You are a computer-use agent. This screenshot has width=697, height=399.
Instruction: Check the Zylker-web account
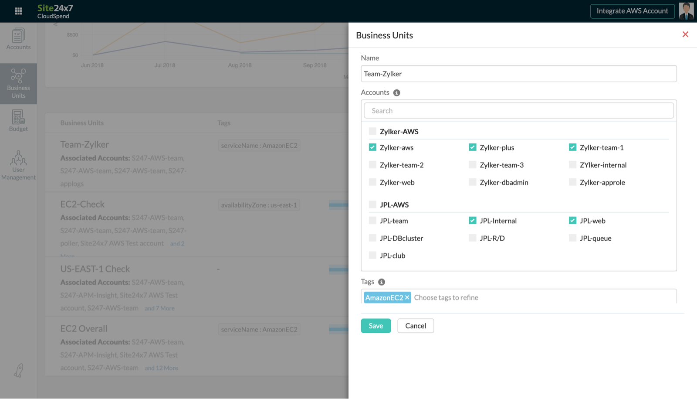pyautogui.click(x=372, y=182)
